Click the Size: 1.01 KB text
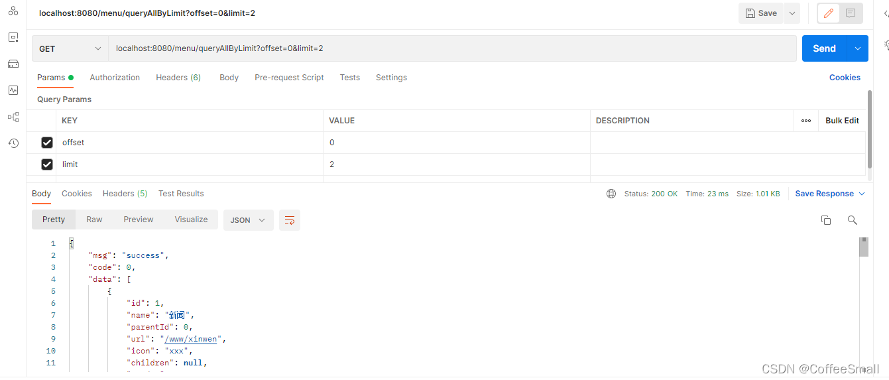The height and width of the screenshot is (380, 889). tap(758, 194)
